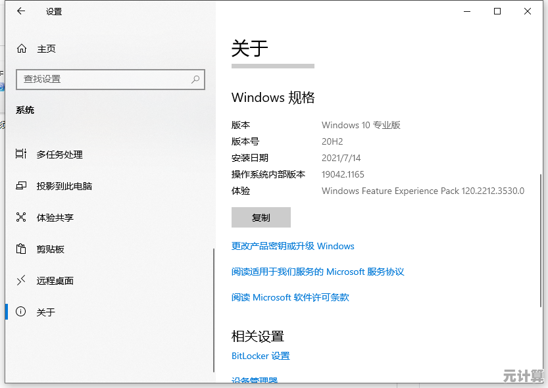Click the back arrow icon

(21, 11)
